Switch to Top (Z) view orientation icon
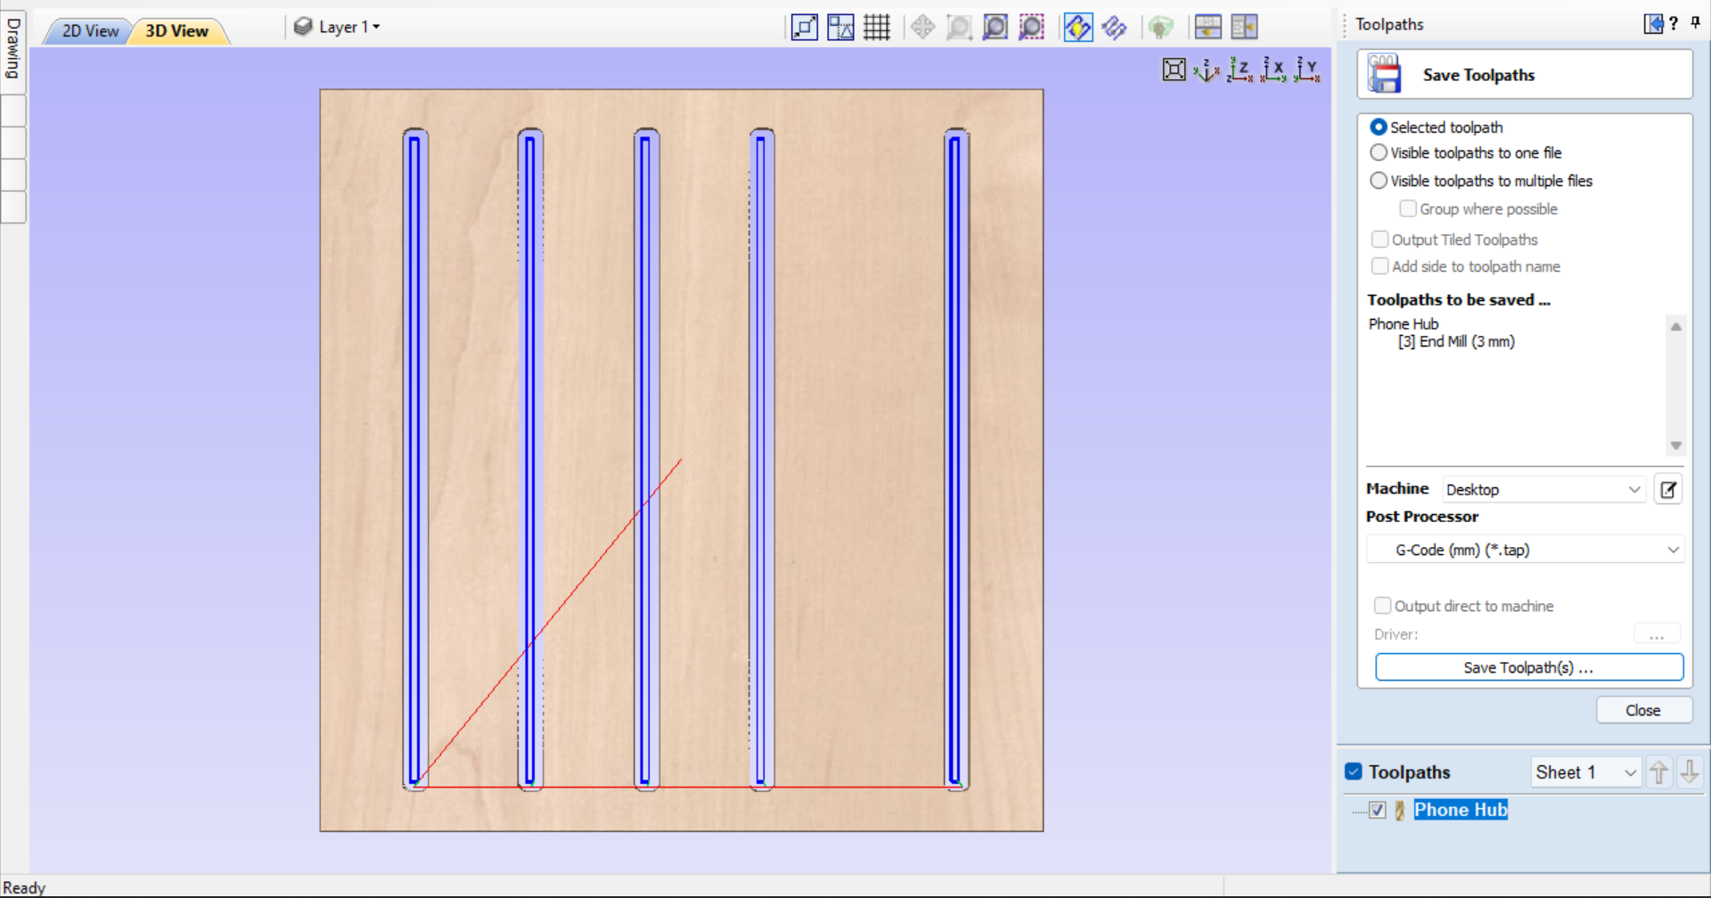 point(1239,69)
